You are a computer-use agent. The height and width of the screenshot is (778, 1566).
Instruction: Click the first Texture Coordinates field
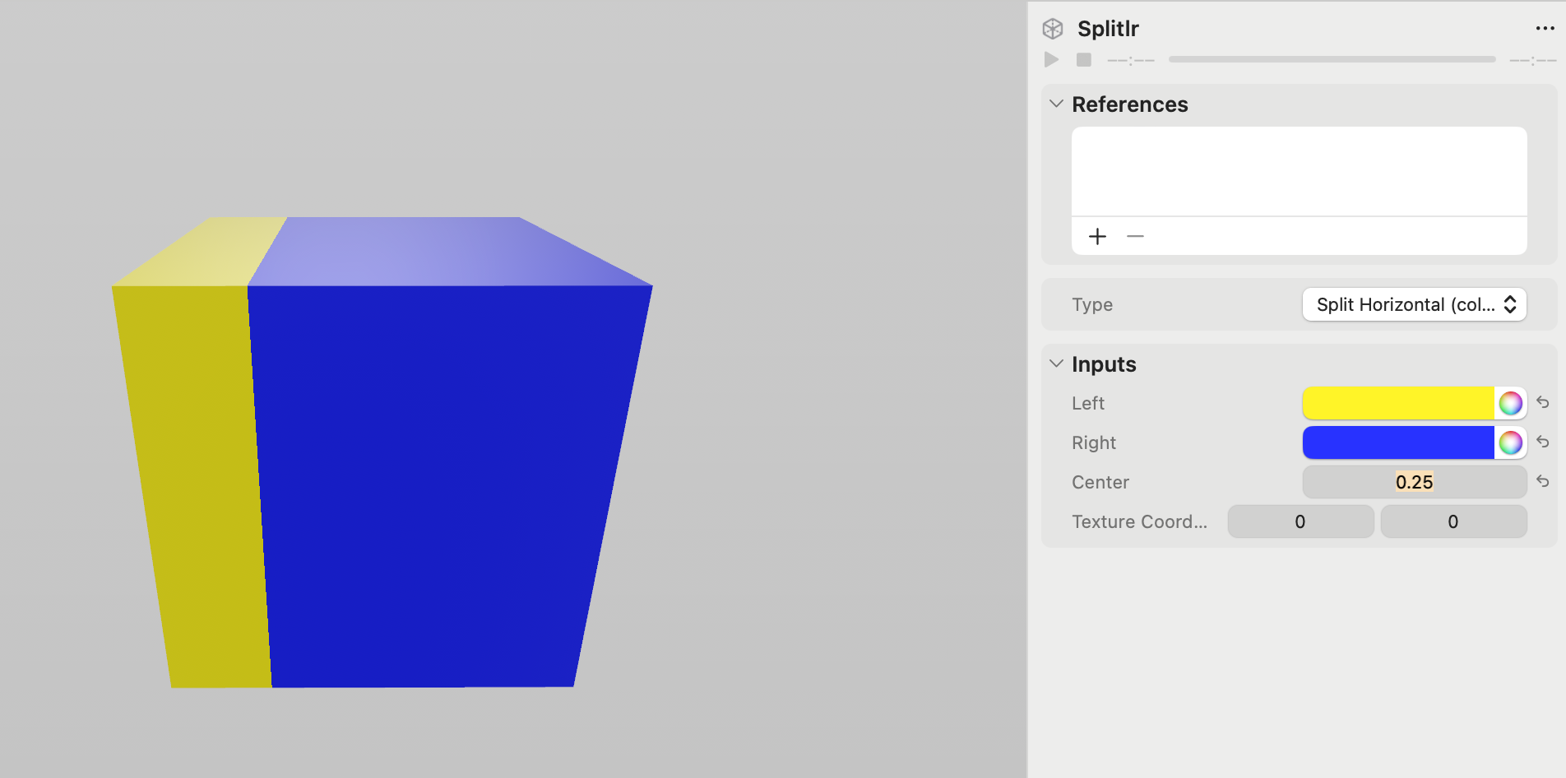pyautogui.click(x=1300, y=521)
